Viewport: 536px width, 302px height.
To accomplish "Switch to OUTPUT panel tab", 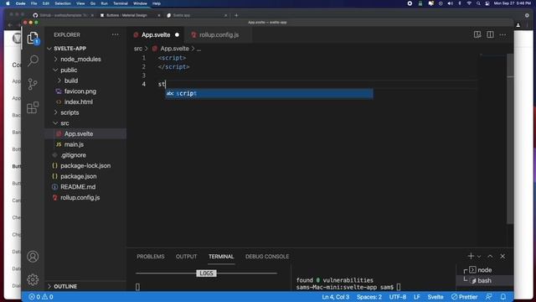I will [186, 257].
